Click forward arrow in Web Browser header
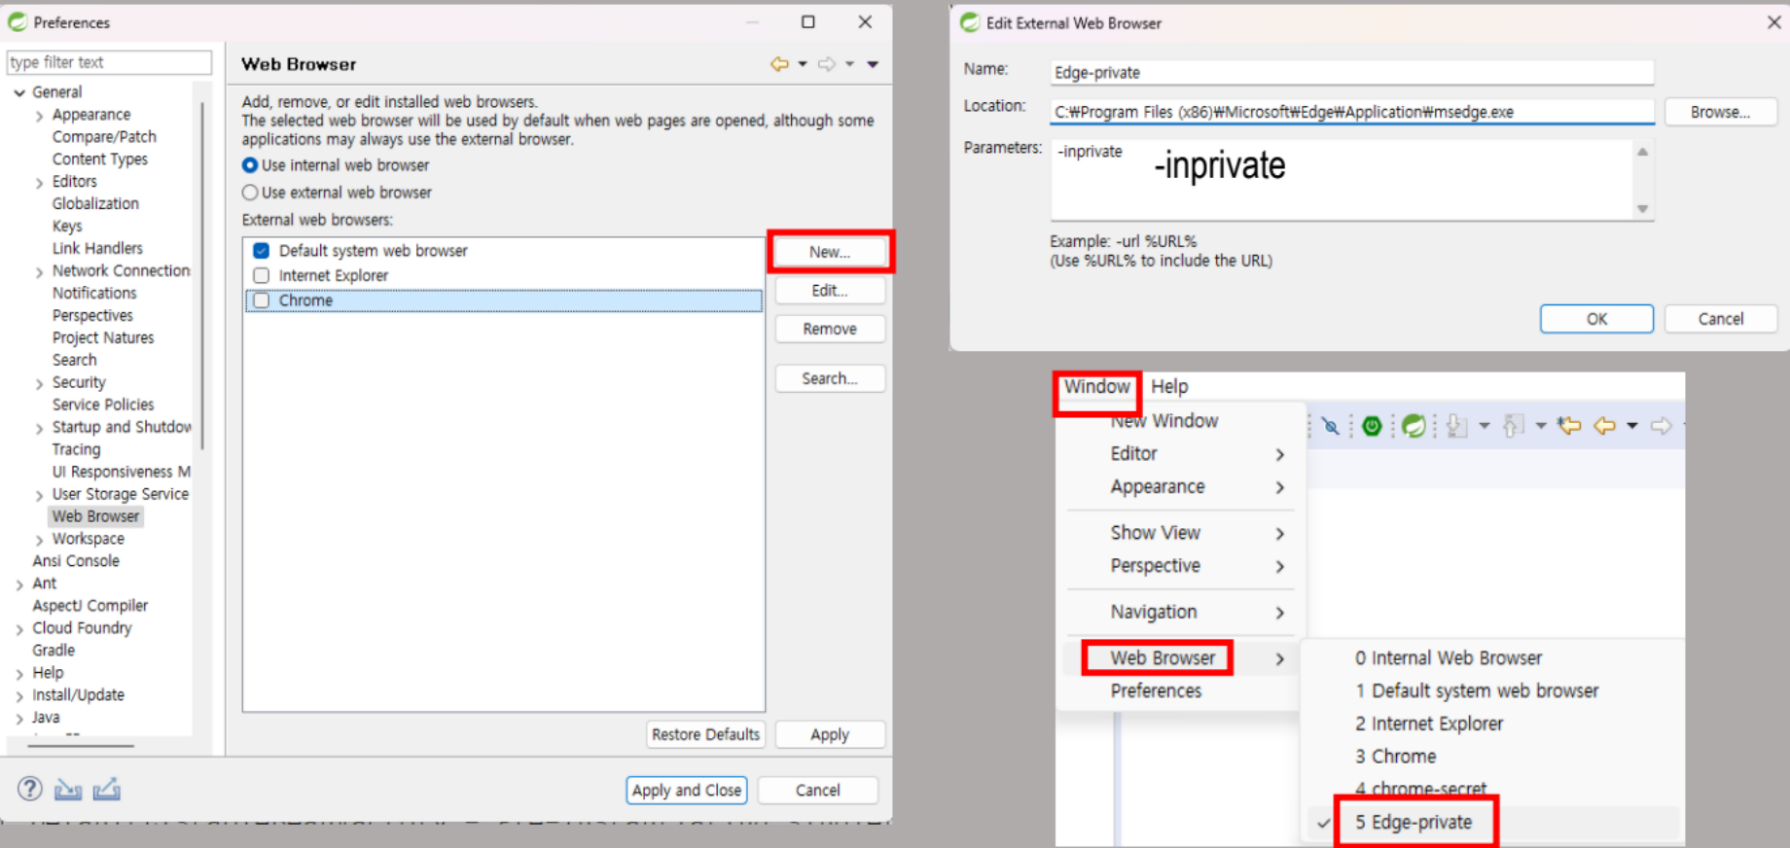 (x=827, y=64)
